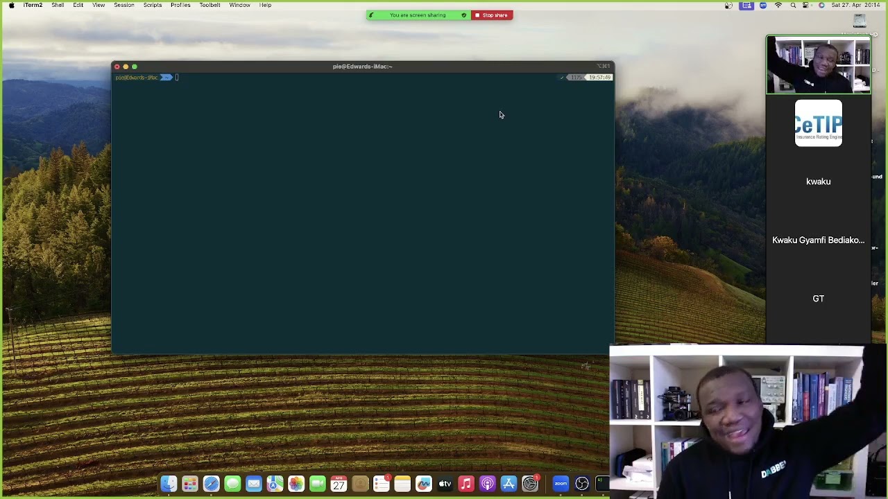Open the Shell menu
This screenshot has width=888, height=499.
58,5
